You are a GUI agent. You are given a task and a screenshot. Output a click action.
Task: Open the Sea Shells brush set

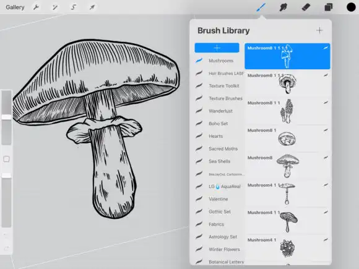point(219,161)
